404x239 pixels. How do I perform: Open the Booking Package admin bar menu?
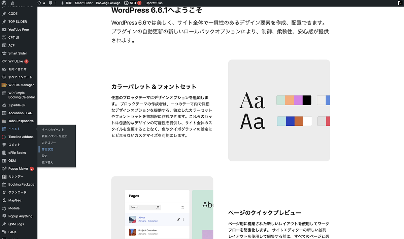[x=108, y=3]
